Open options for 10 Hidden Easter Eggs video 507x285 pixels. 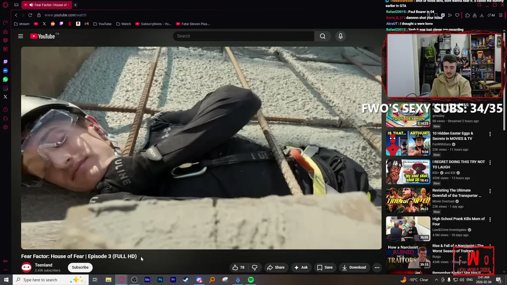tap(490, 134)
